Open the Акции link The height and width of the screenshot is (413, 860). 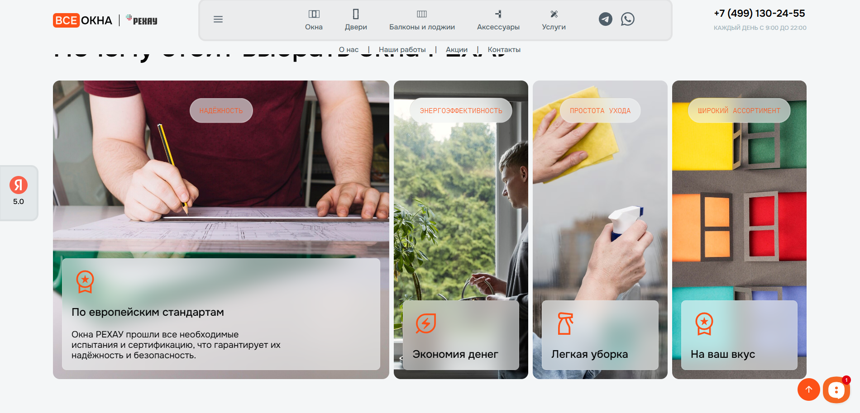point(456,50)
